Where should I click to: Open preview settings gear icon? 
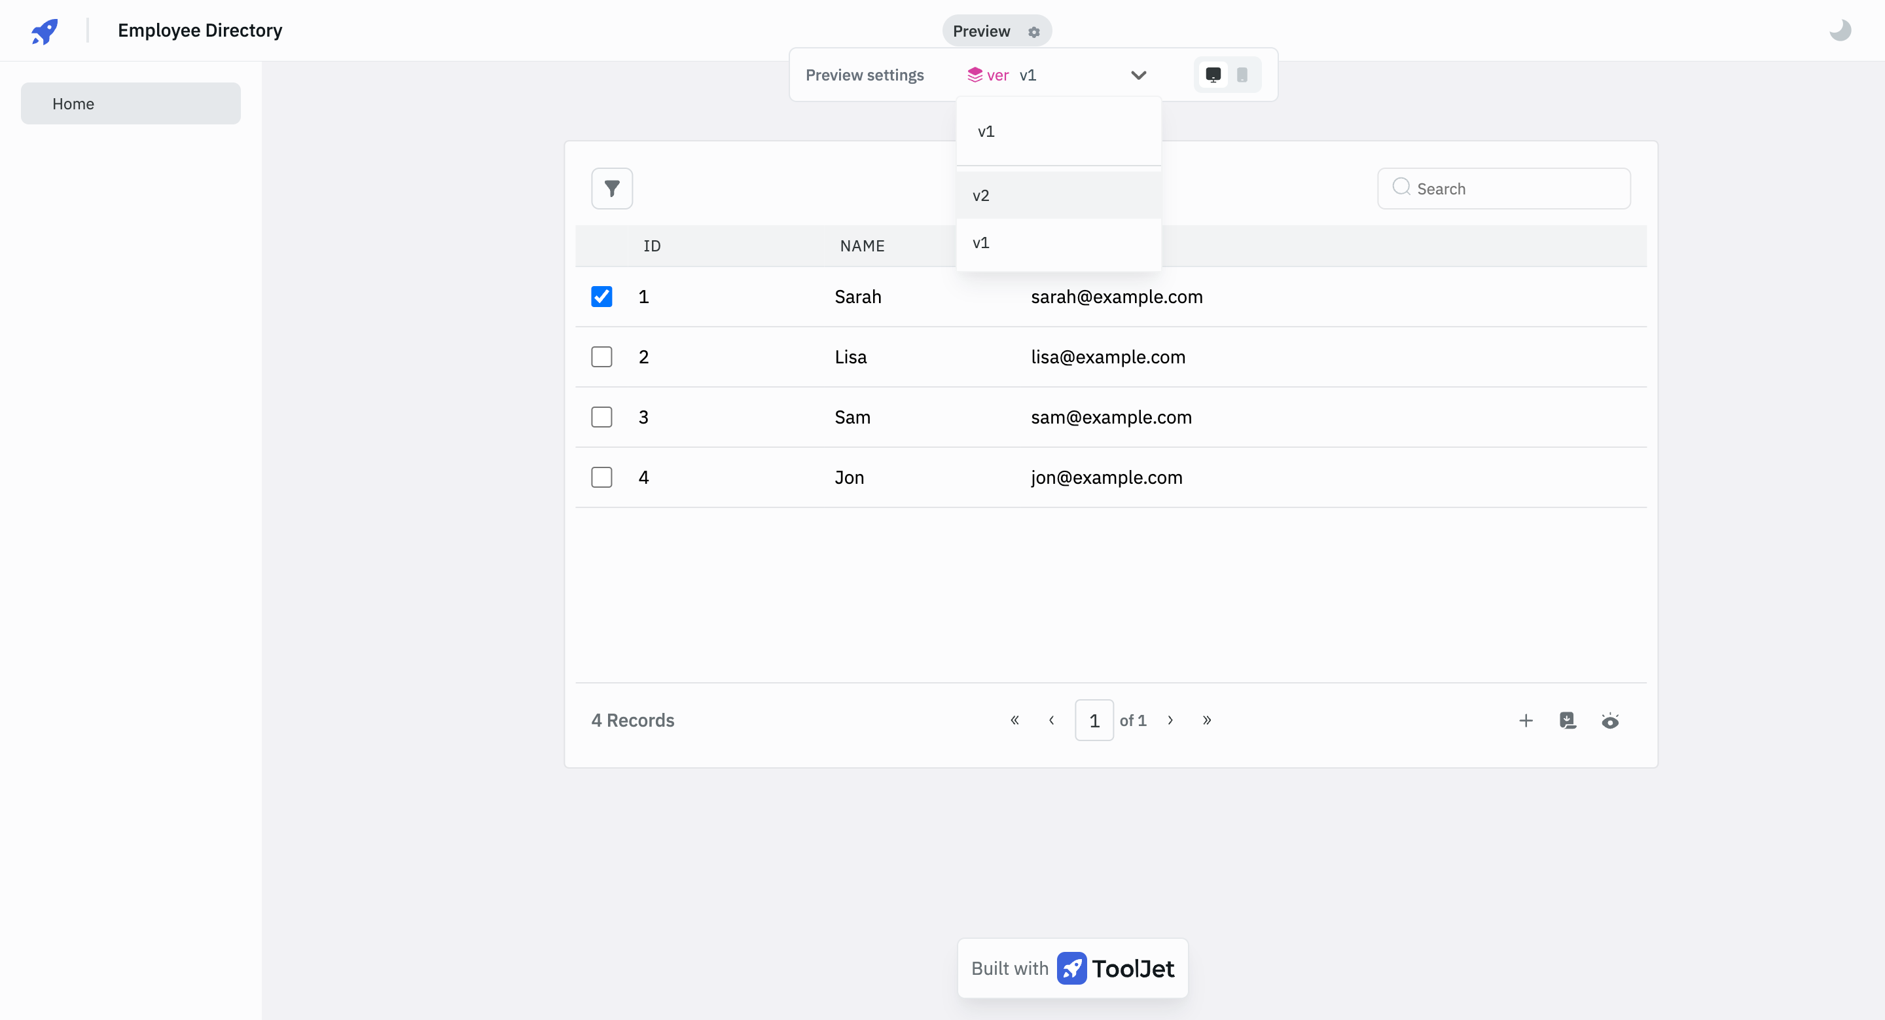1033,32
